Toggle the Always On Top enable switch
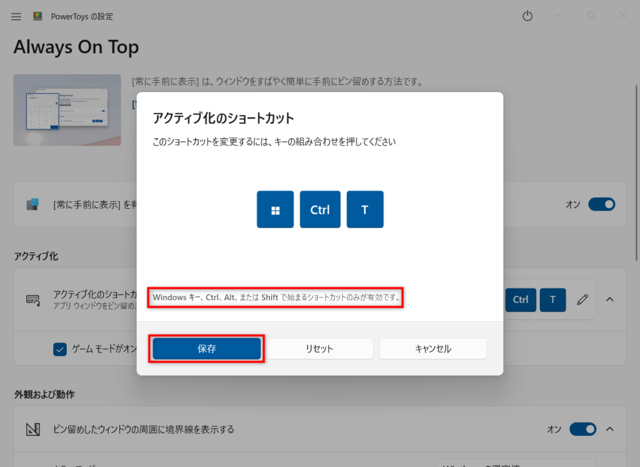 coord(602,204)
